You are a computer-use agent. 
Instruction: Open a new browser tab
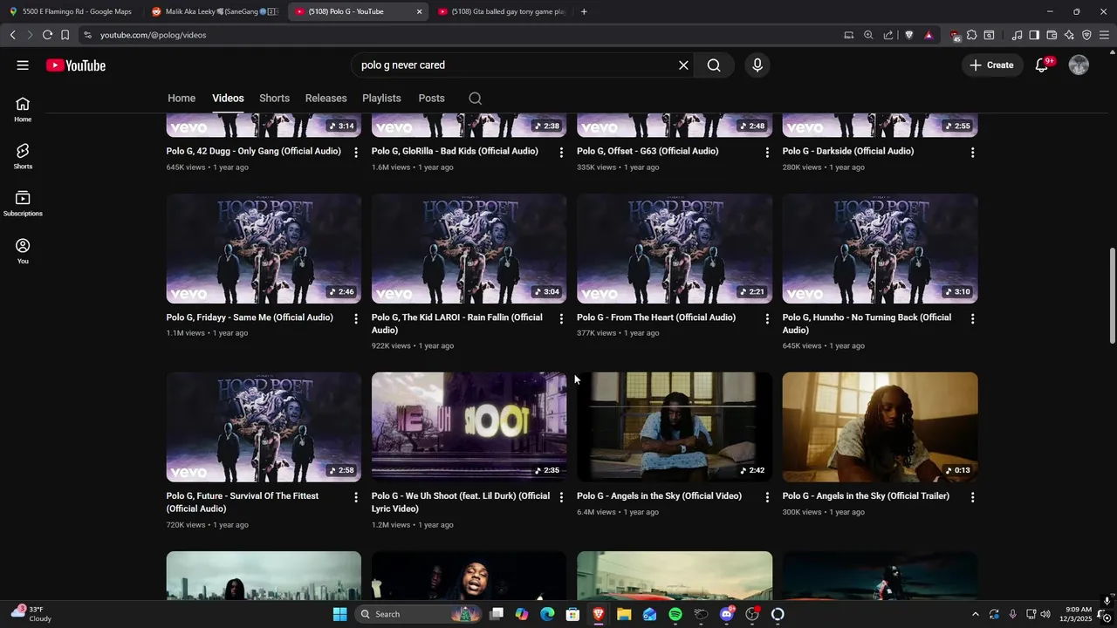pyautogui.click(x=584, y=11)
